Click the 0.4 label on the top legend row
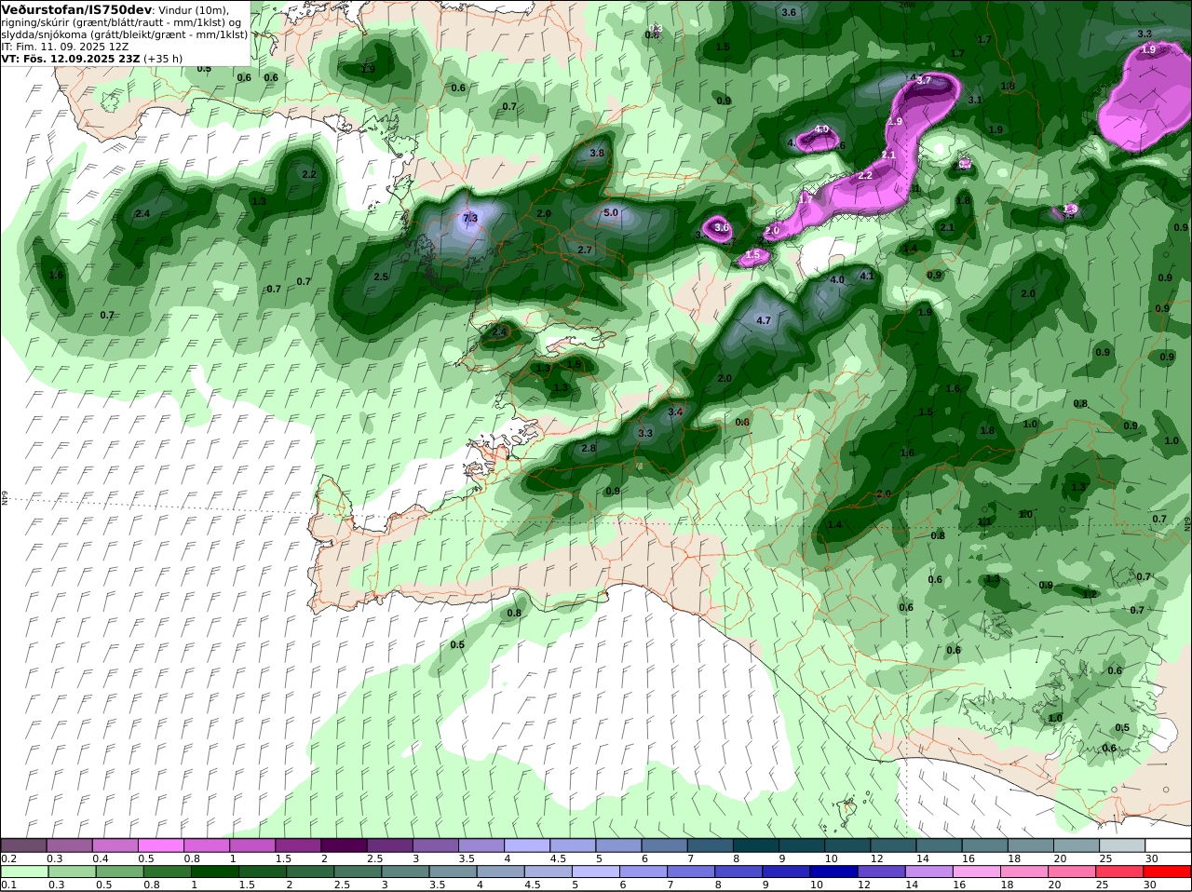1192x892 pixels. 101,858
